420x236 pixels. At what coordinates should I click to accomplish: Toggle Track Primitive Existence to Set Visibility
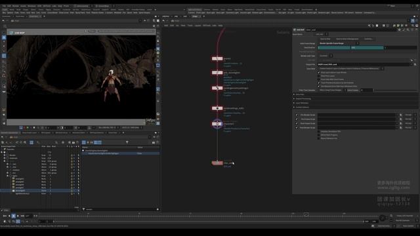(x=319, y=83)
